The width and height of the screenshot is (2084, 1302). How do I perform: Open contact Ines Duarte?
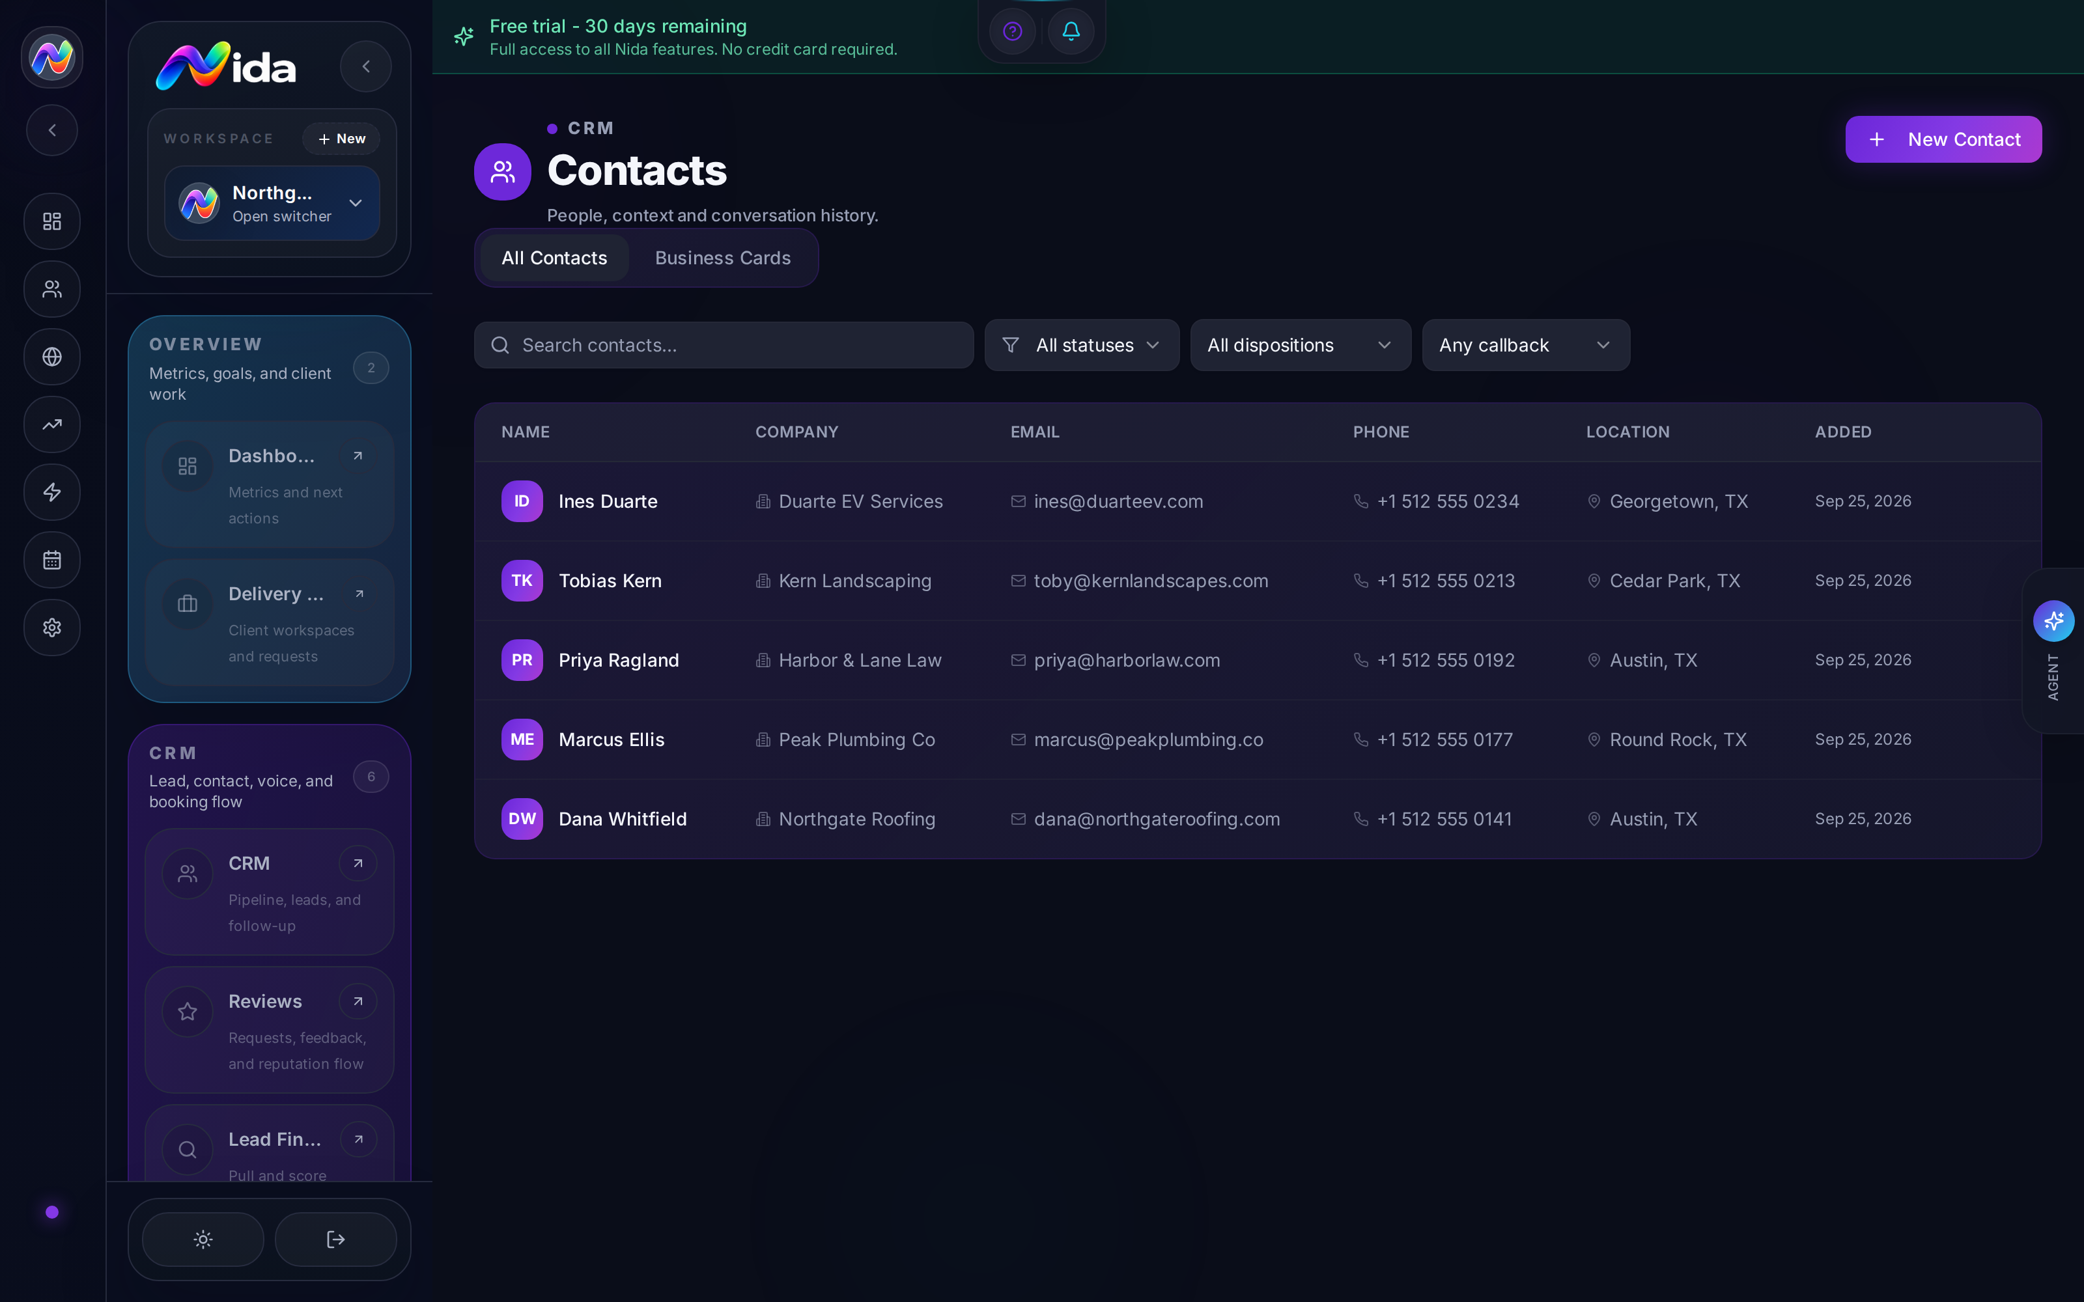tap(608, 501)
